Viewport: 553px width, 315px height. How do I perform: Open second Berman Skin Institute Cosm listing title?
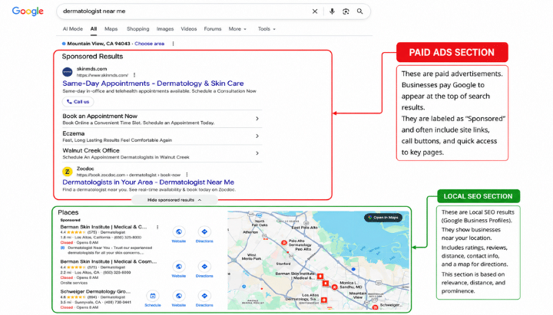tap(108, 261)
